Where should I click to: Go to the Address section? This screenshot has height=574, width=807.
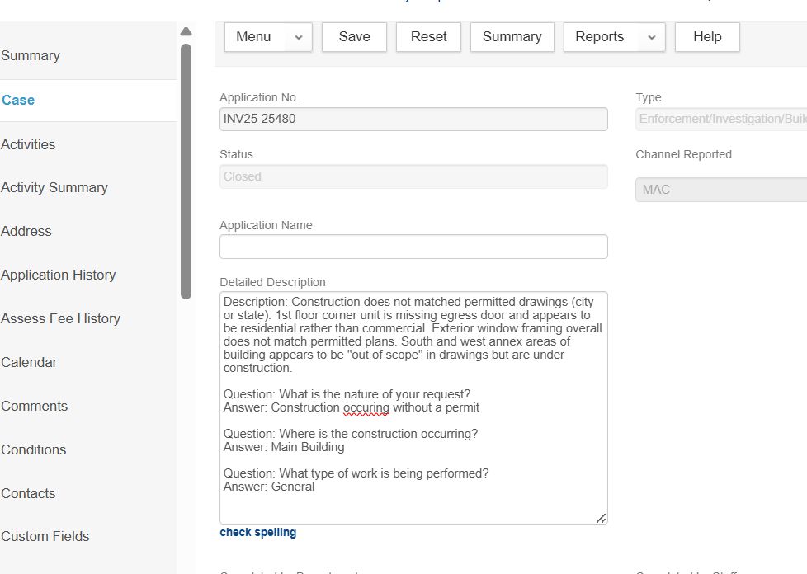tap(26, 232)
